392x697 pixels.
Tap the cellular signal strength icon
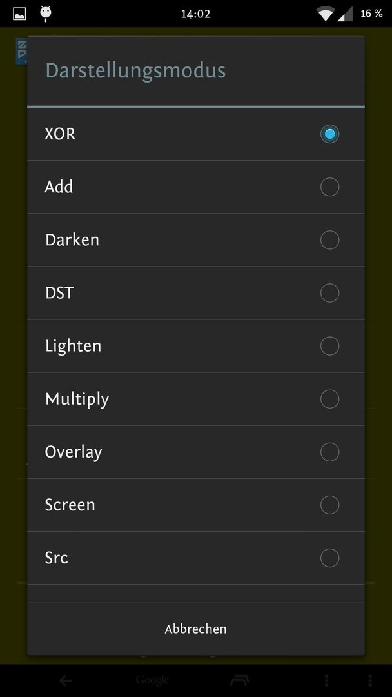[x=345, y=14]
